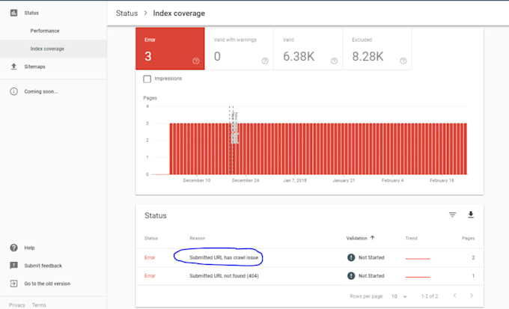
Task: Go to next page of status rows
Action: click(x=472, y=296)
